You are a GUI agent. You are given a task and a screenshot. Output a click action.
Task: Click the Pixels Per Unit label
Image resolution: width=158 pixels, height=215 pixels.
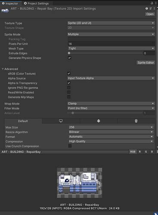point(18,44)
